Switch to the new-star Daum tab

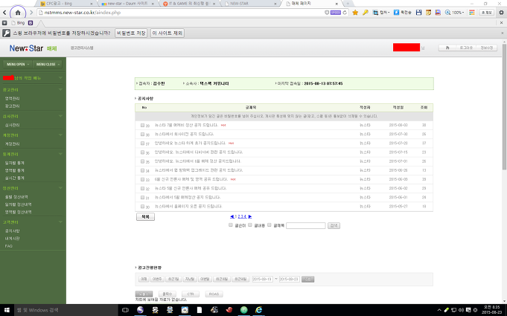click(128, 4)
